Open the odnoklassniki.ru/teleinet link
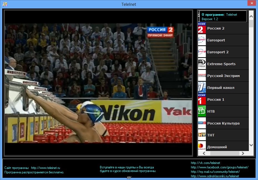Image resolution: width=258 pixels, height=180 pixels. click(215, 176)
